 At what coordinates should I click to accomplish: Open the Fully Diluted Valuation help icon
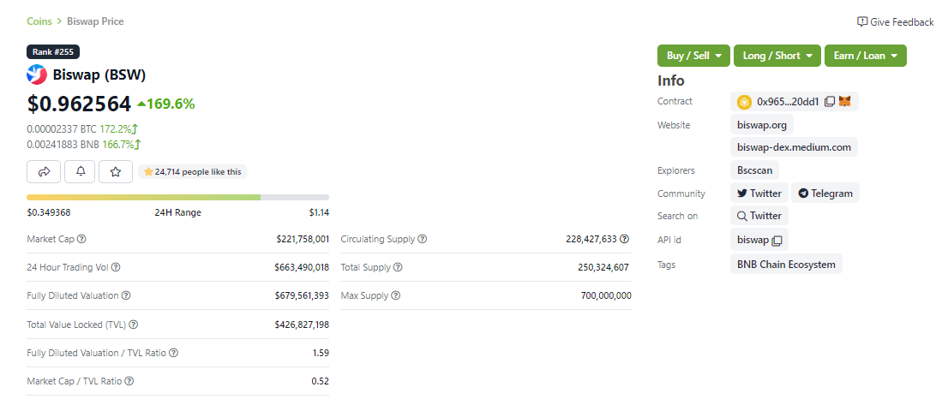[126, 295]
